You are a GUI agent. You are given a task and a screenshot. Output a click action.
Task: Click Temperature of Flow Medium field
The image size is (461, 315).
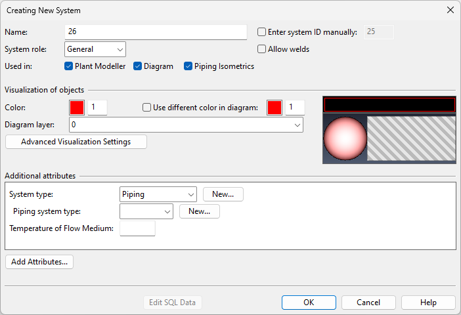137,228
